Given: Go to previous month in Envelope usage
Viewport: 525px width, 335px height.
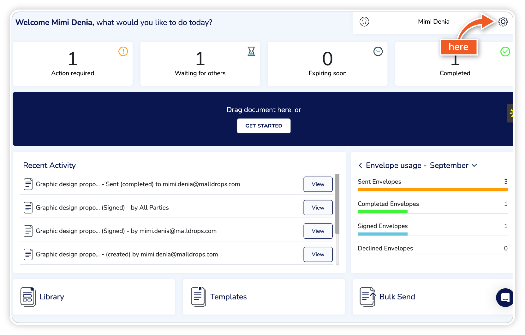Looking at the screenshot, I should 360,165.
